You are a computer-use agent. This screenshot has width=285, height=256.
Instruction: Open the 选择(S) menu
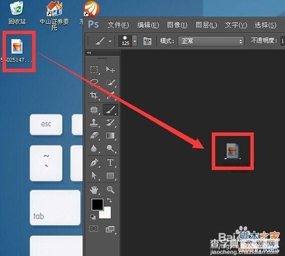click(265, 25)
